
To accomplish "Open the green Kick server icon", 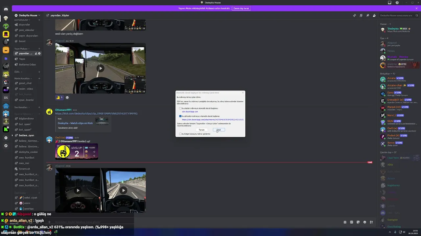I will 6,129.
